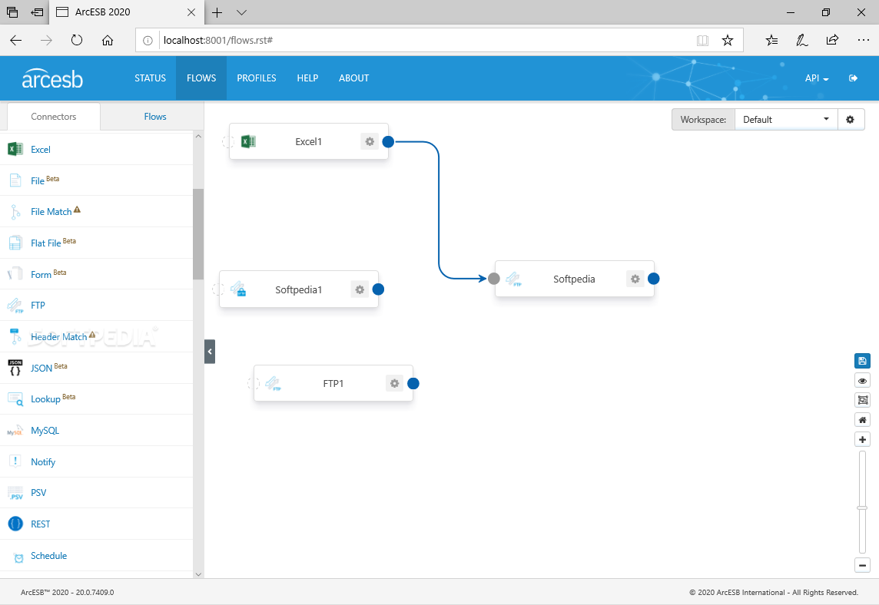Open settings gear on Softpedia1 node
Viewport: 879px width, 605px height.
(360, 289)
